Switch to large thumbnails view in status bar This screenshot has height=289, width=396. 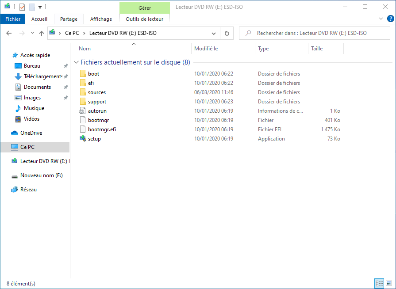click(389, 283)
